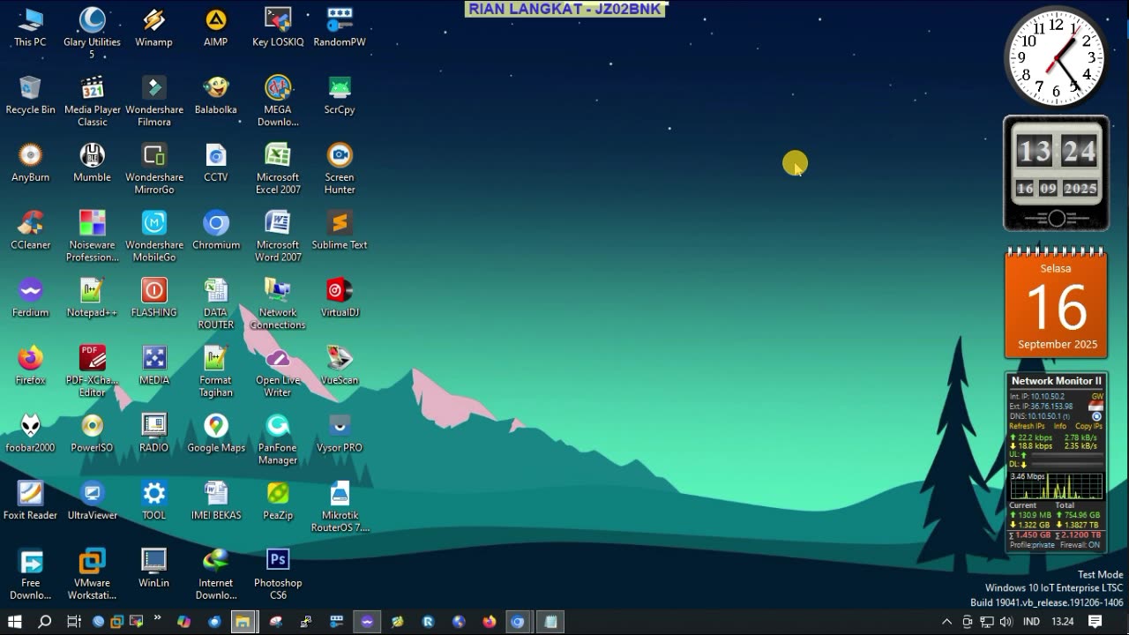Select the Ferdium desktop icon

click(30, 298)
